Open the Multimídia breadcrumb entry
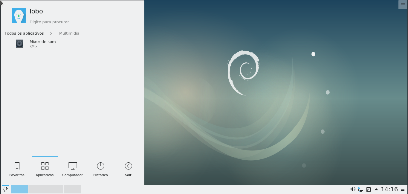This screenshot has height=194, width=408. tap(69, 33)
